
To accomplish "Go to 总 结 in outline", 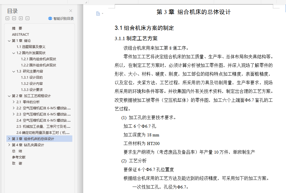I will 17,151.
